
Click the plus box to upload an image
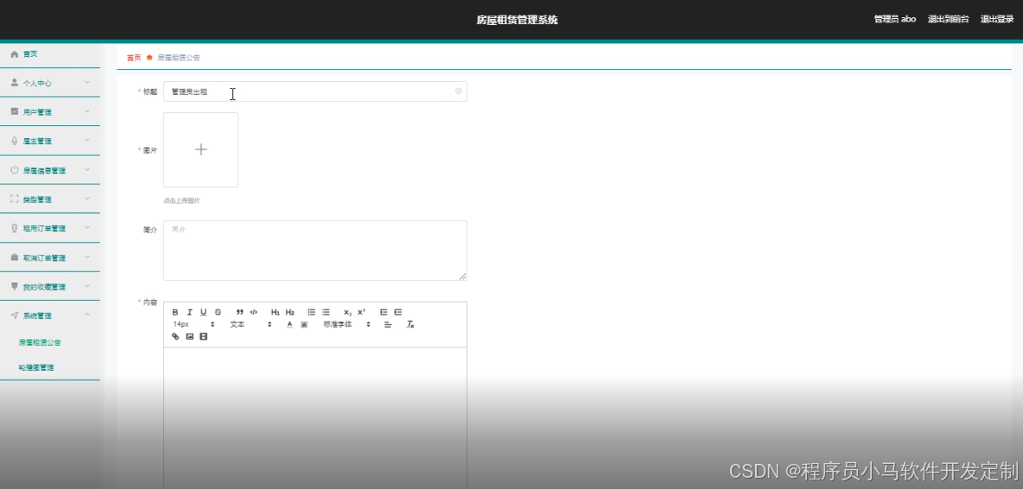(x=201, y=150)
